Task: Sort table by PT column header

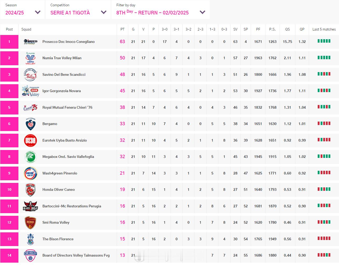Action: [122, 29]
